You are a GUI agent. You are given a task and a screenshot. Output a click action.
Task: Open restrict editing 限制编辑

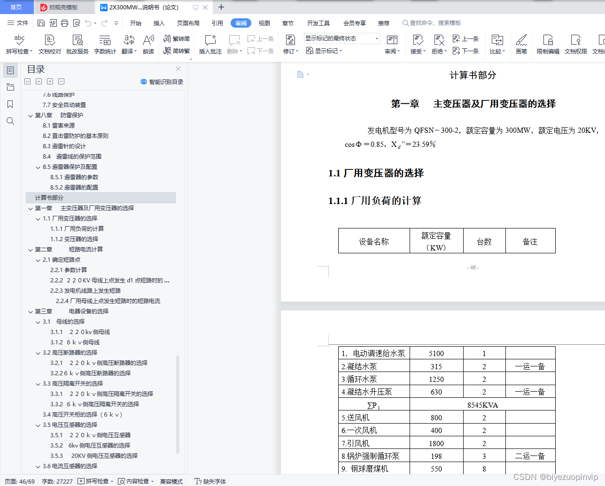548,45
